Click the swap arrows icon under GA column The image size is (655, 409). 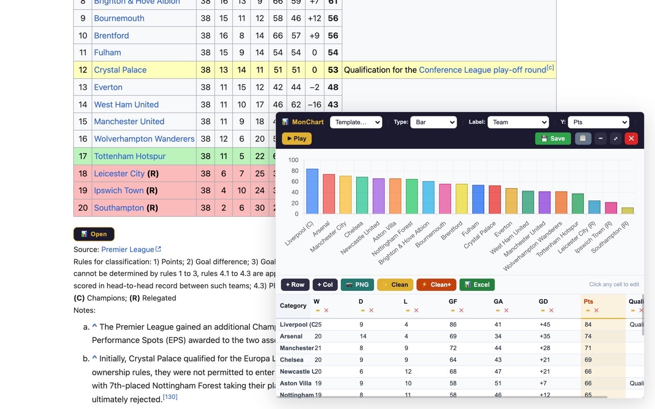(x=498, y=310)
